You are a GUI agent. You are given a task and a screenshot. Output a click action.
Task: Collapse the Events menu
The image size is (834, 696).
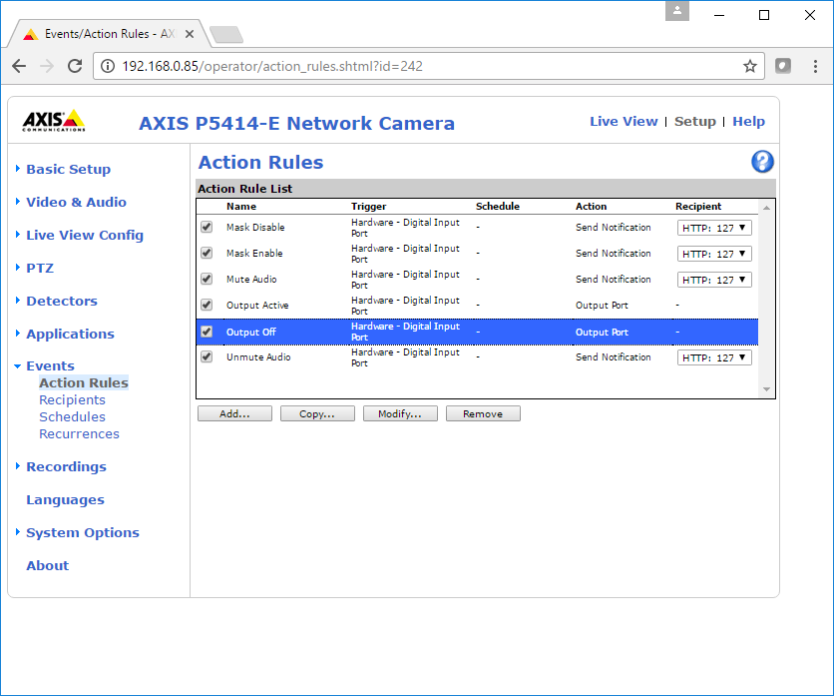pyautogui.click(x=50, y=366)
